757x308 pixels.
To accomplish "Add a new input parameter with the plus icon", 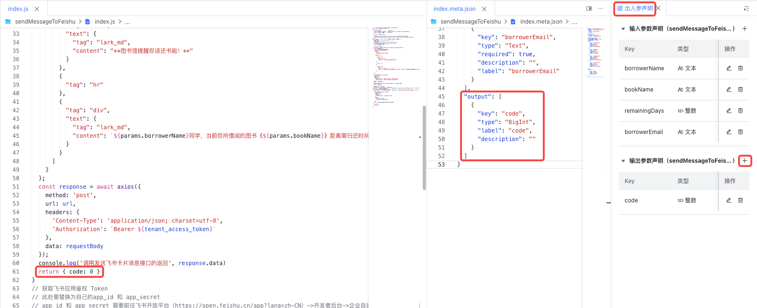I will pyautogui.click(x=745, y=29).
